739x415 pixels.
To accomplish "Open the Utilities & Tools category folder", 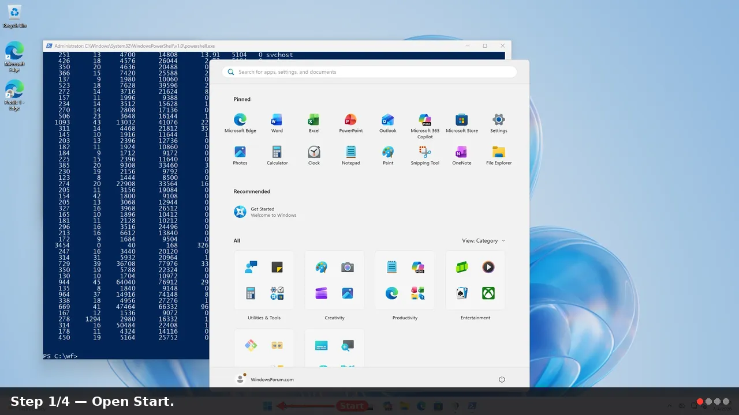I will (x=264, y=286).
